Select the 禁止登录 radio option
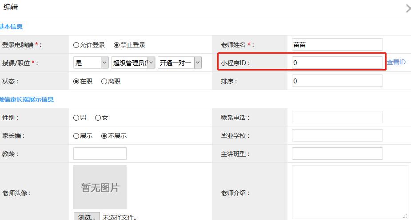This screenshot has height=220, width=411. (117, 45)
